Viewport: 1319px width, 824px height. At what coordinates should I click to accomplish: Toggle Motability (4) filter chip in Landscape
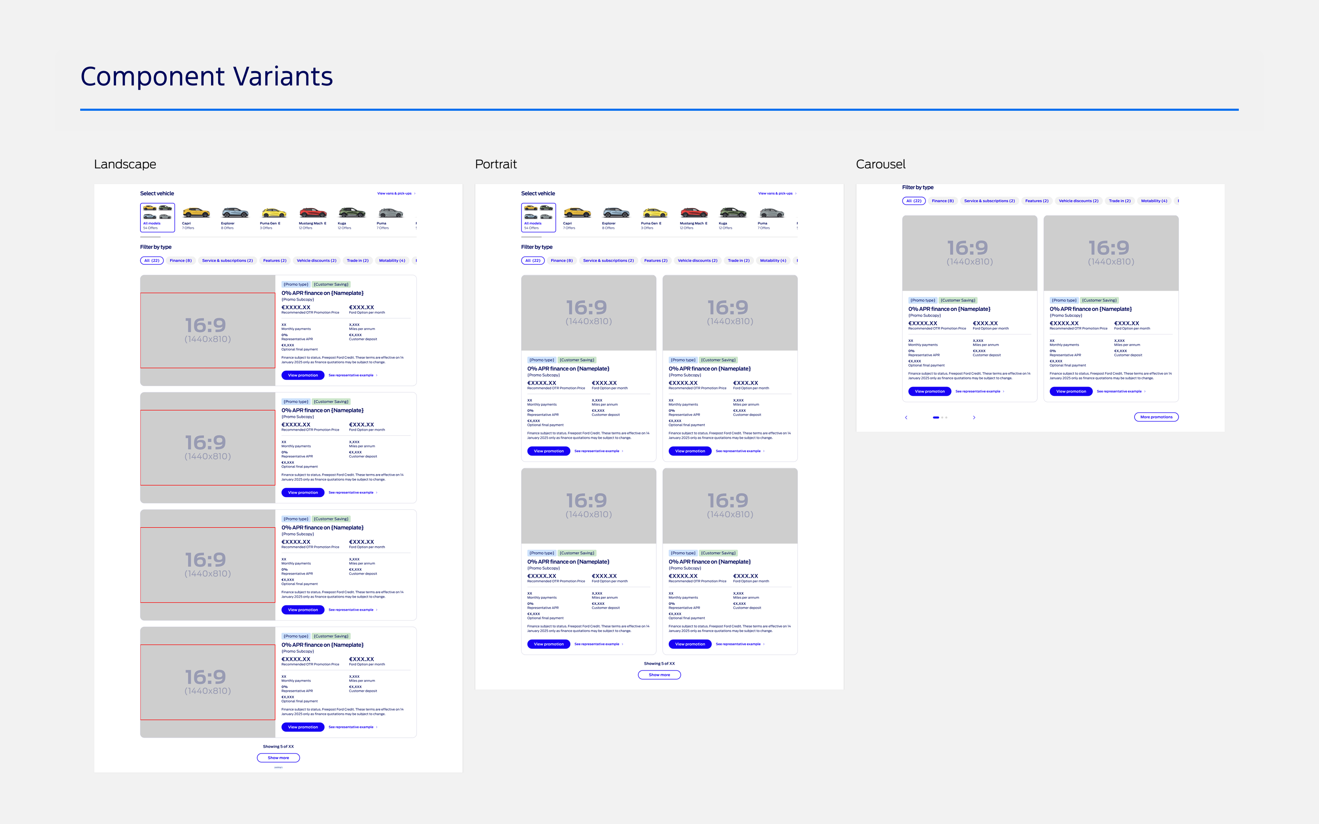tap(392, 261)
